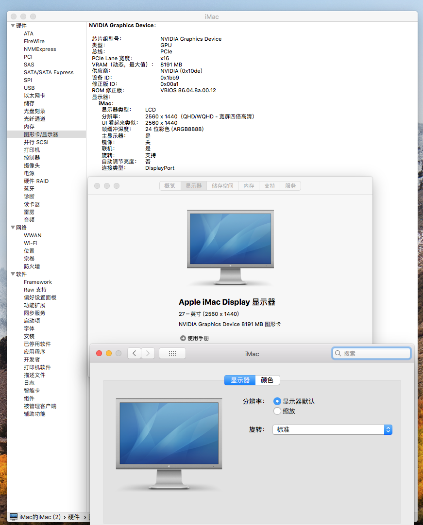Viewport: 423px width, 525px height.
Task: Switch to 显示器 tab in Displays preferences
Action: coord(240,380)
